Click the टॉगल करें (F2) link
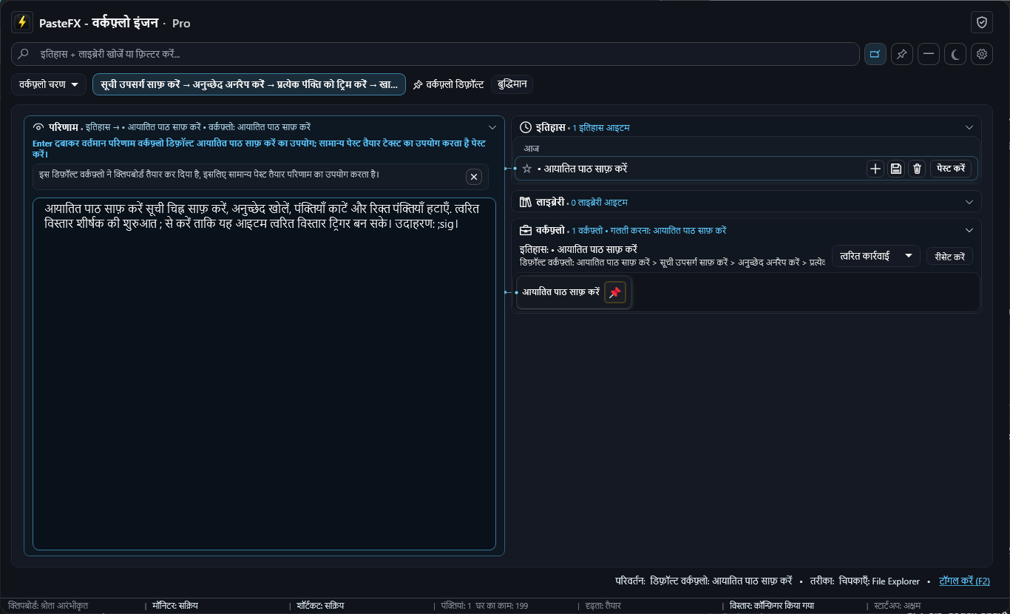 click(964, 581)
